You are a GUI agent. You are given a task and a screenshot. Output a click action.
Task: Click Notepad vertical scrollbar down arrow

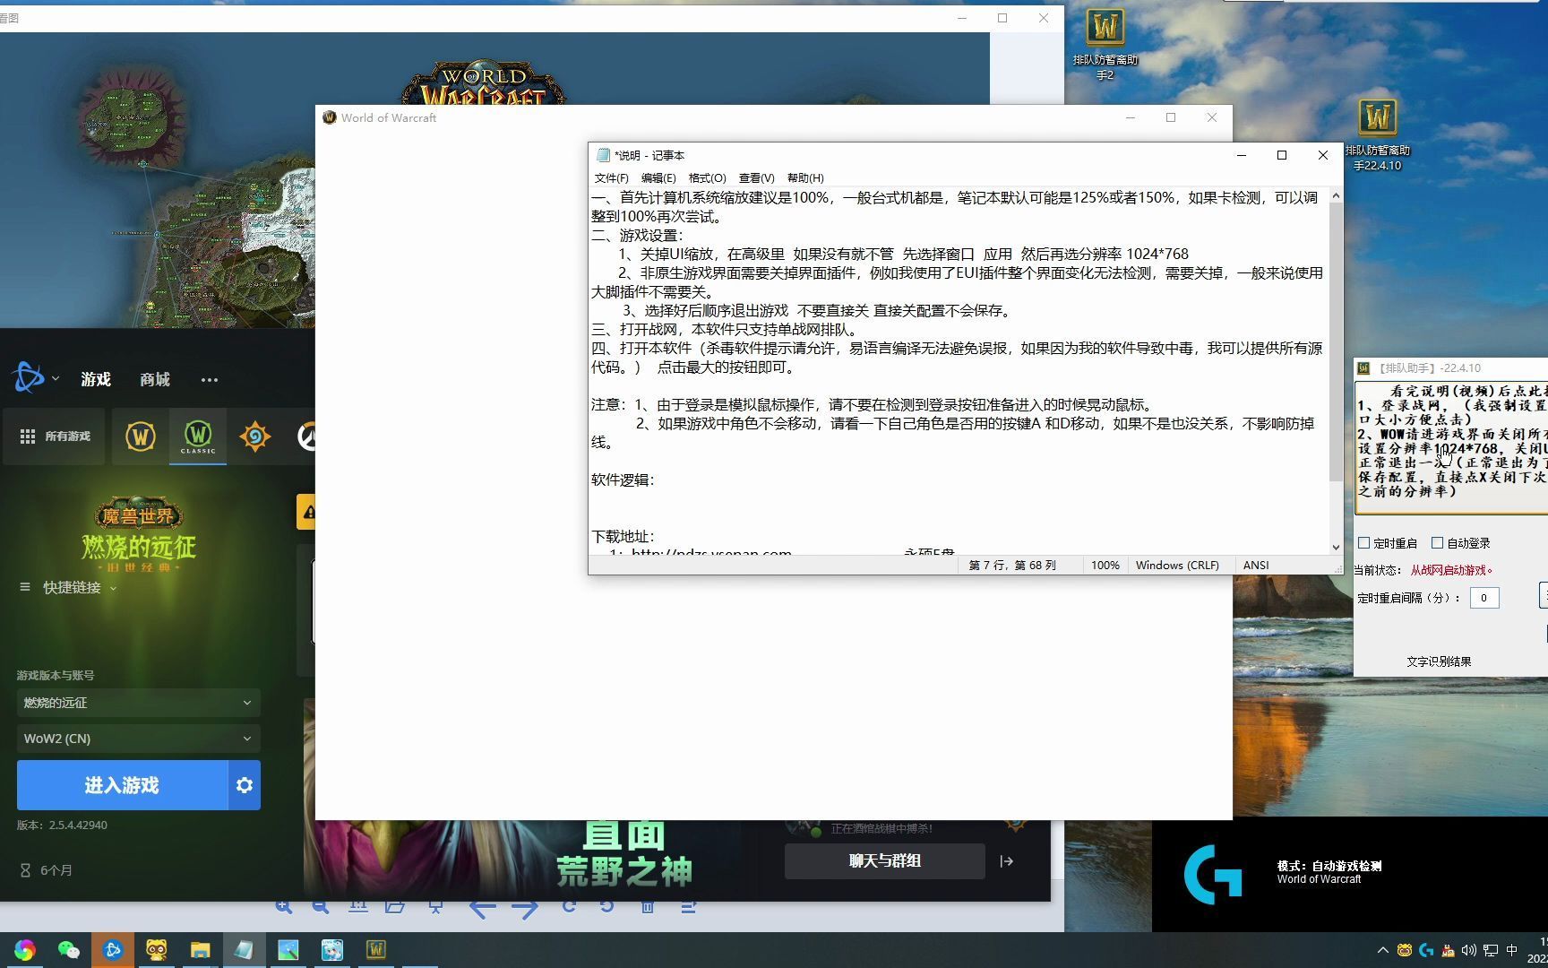click(1336, 547)
